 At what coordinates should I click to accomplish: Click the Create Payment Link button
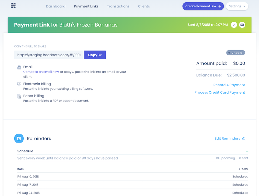[203, 6]
